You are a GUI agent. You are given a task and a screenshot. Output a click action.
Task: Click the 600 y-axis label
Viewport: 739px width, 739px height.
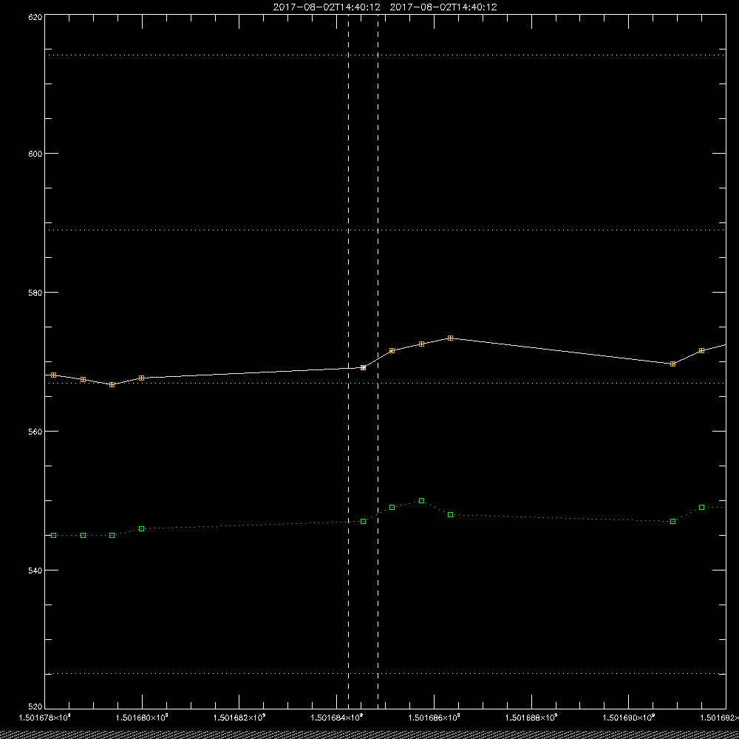pos(36,154)
